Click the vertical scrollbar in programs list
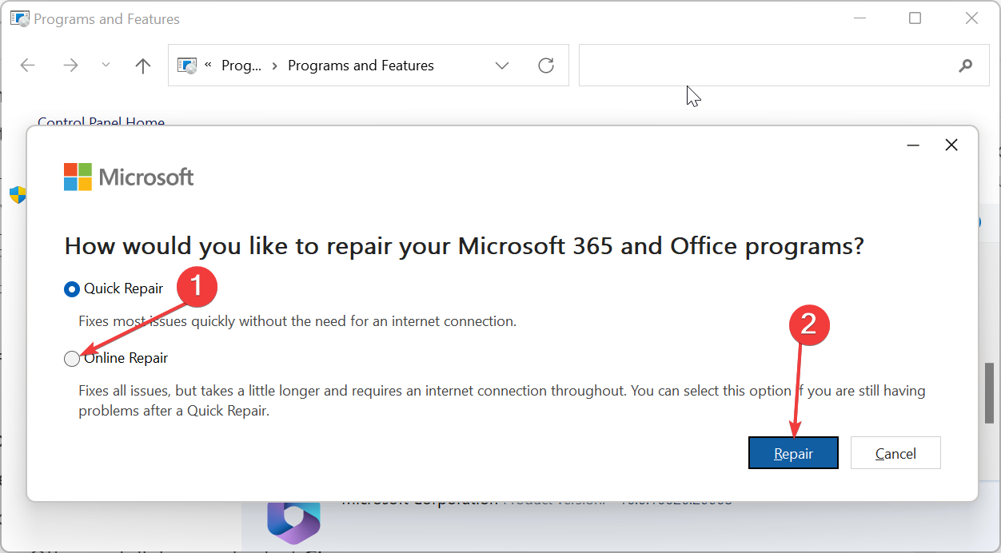The image size is (1001, 553). click(x=990, y=393)
